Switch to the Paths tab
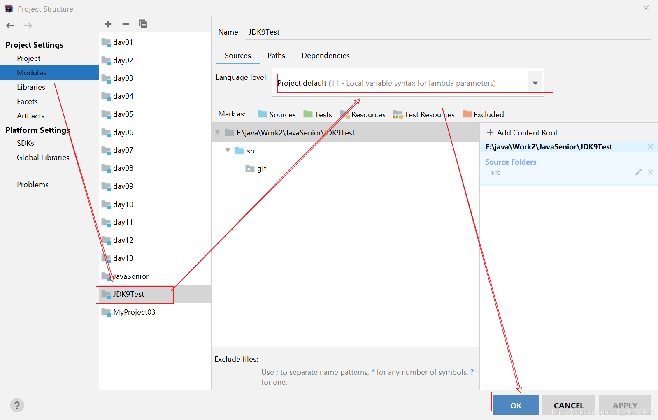The width and height of the screenshot is (658, 420). tap(276, 56)
